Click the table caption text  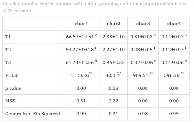pos(94,7)
